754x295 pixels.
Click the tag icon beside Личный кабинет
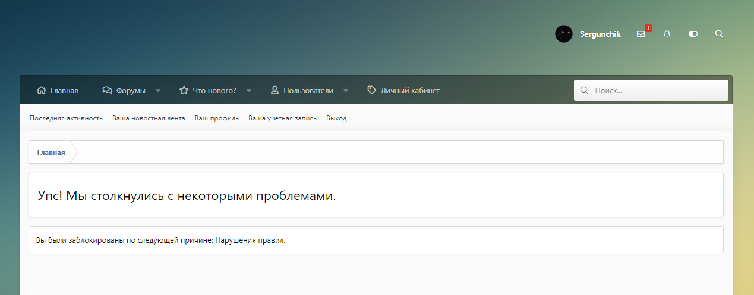click(372, 91)
